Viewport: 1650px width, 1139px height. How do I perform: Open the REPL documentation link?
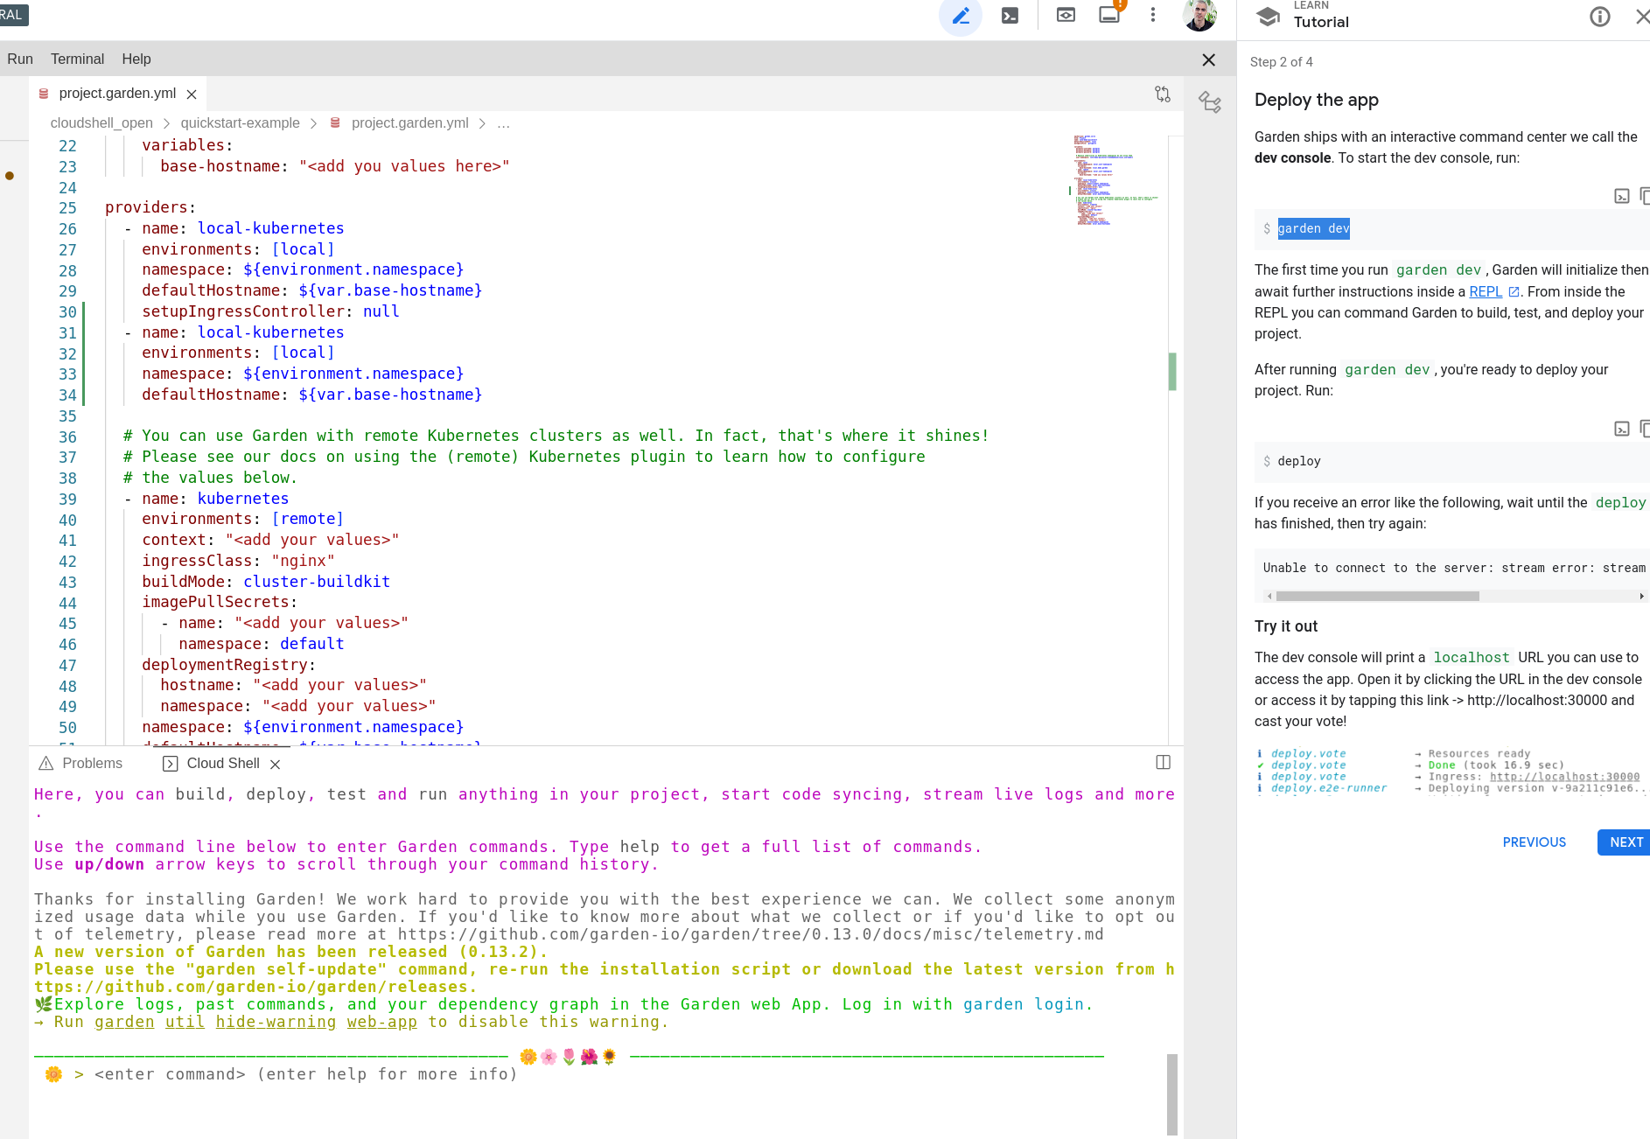pos(1486,291)
